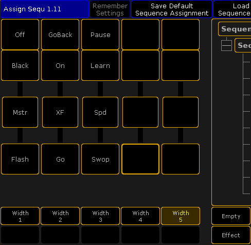The image size is (251, 245).
Task: Select the Spd speed fader function
Action: point(100,112)
